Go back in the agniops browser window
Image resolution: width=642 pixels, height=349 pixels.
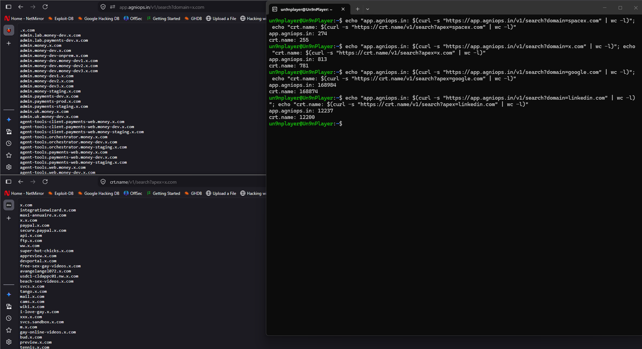[20, 7]
